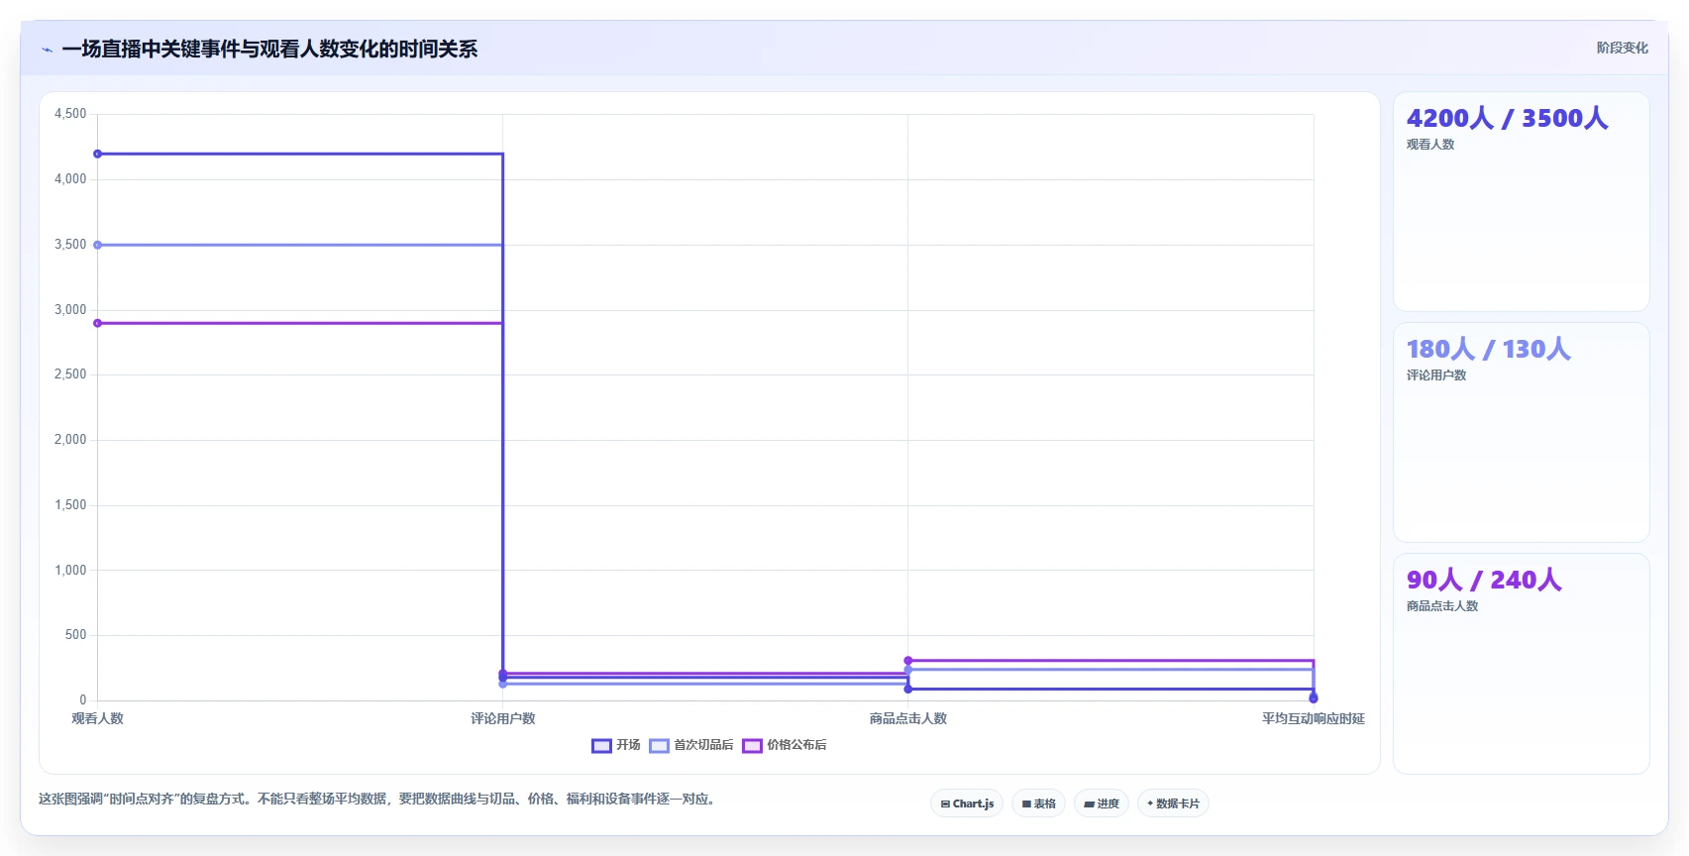Select the 数据卡片 tag
The image size is (1689, 856).
pos(1173,803)
